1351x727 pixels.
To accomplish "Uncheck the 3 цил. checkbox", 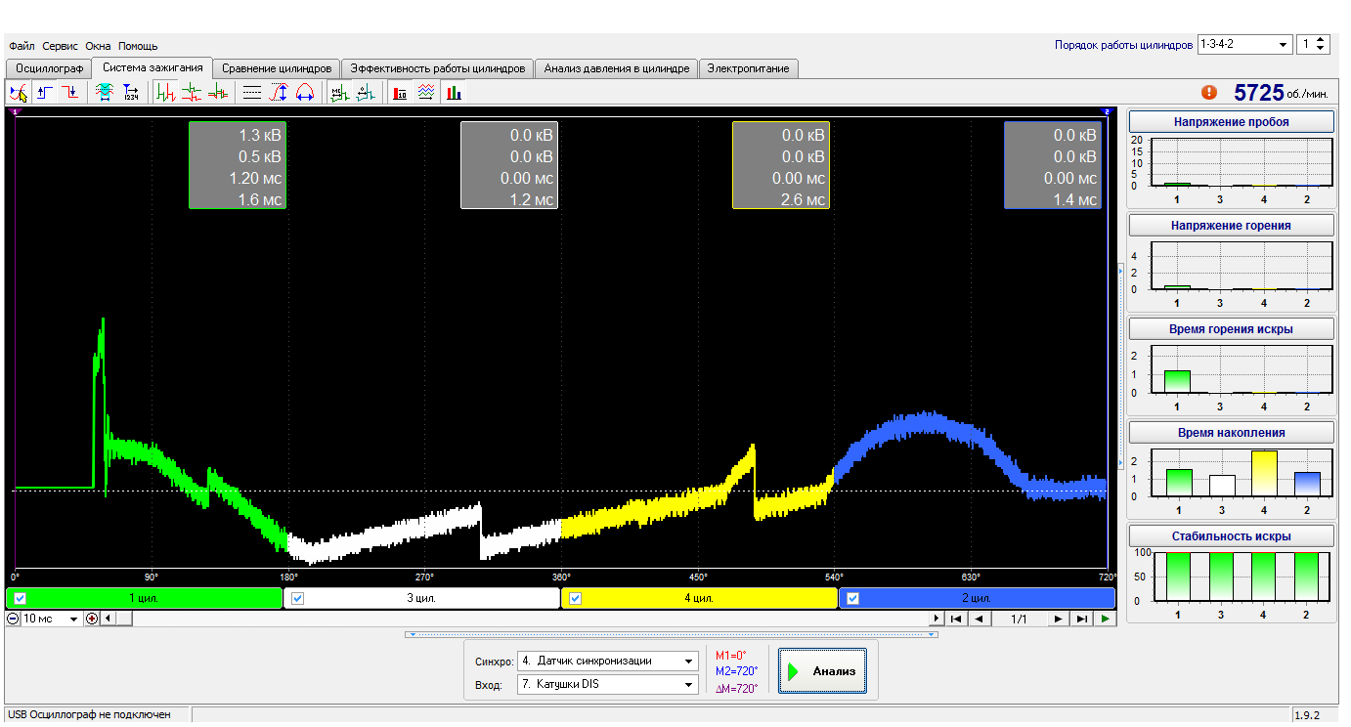I will (x=298, y=598).
